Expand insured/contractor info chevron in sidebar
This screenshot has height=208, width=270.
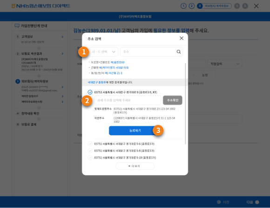pos(62,87)
